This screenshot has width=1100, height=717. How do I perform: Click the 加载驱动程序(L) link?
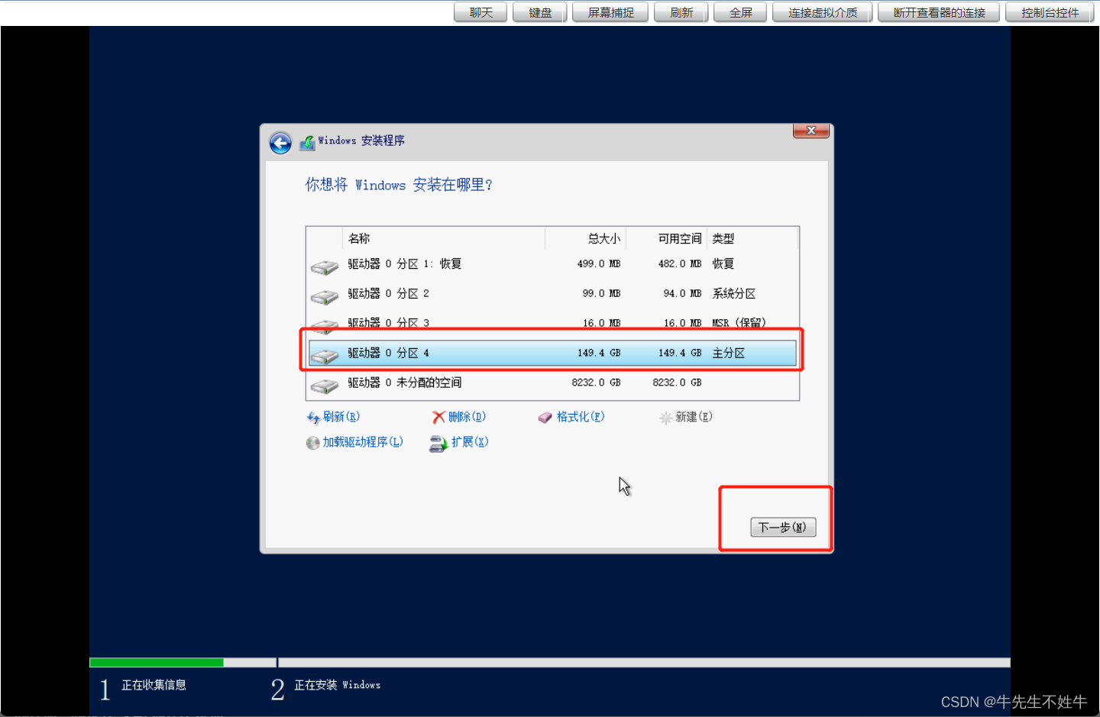[x=363, y=442]
